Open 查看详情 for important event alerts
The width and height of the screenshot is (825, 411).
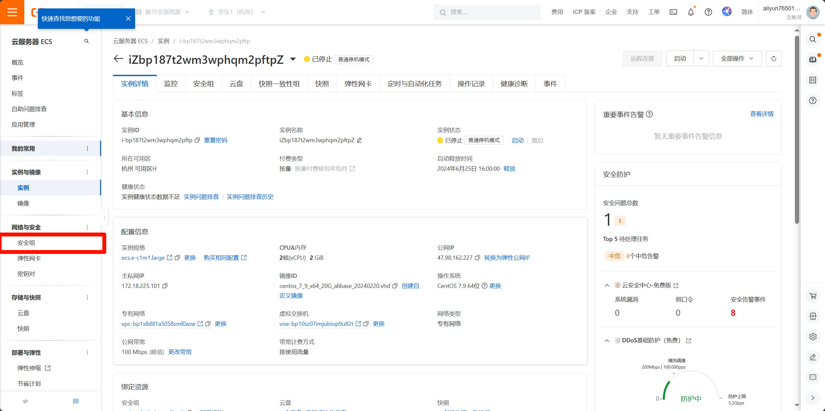tap(762, 114)
